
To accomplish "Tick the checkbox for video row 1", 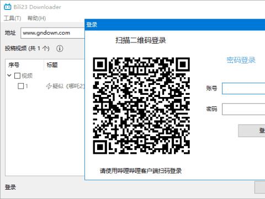I will [x=21, y=86].
